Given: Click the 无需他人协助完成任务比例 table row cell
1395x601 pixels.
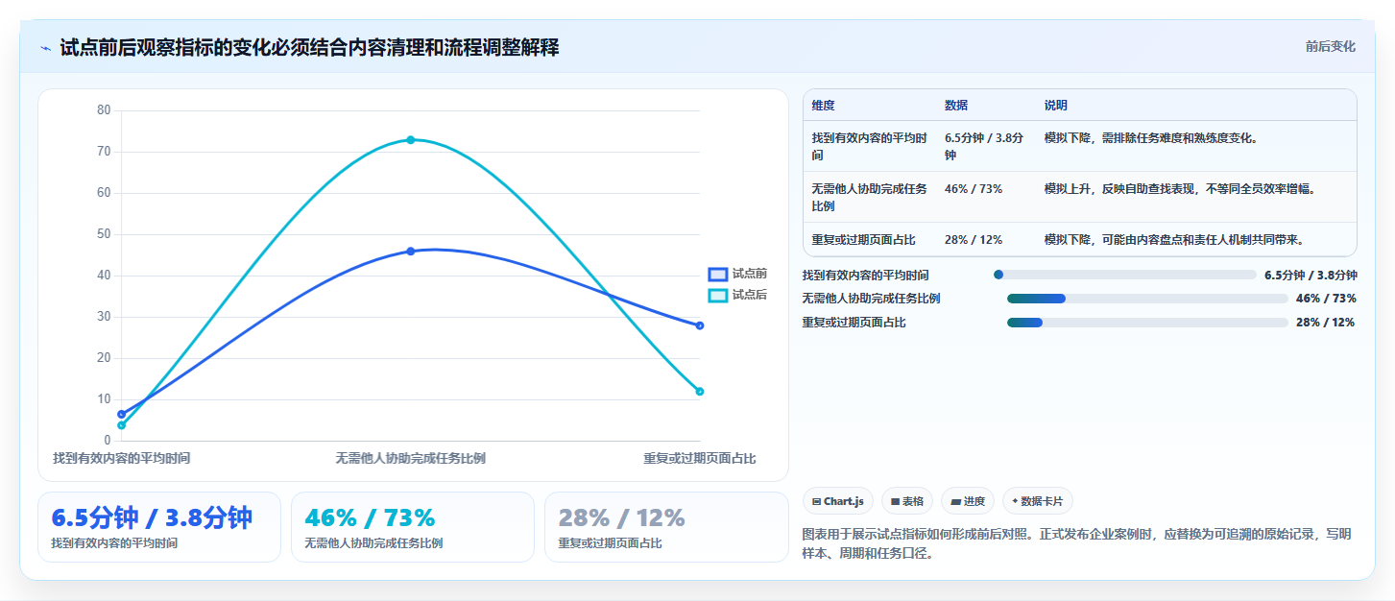Looking at the screenshot, I should click(x=870, y=197).
